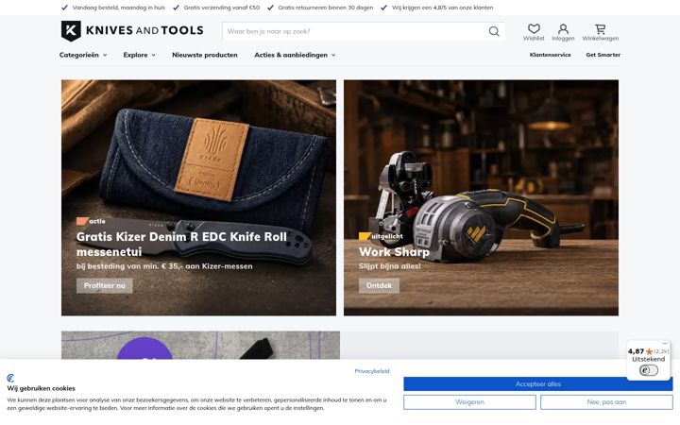
Task: Click the Nee, pas aan button
Action: 606,402
